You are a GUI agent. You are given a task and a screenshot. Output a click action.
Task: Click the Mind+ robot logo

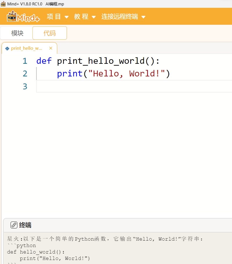tap(23, 16)
